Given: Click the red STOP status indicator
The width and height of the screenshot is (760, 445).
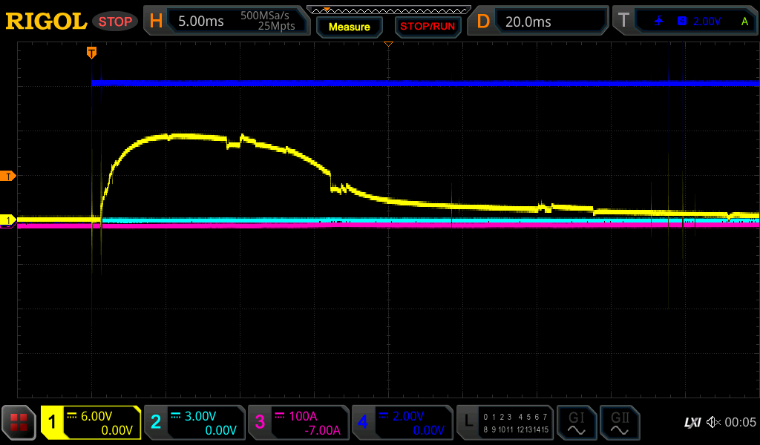Looking at the screenshot, I should click(115, 22).
